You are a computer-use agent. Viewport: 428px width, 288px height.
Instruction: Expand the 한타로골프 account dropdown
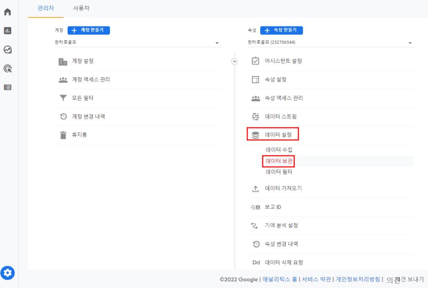click(x=138, y=43)
